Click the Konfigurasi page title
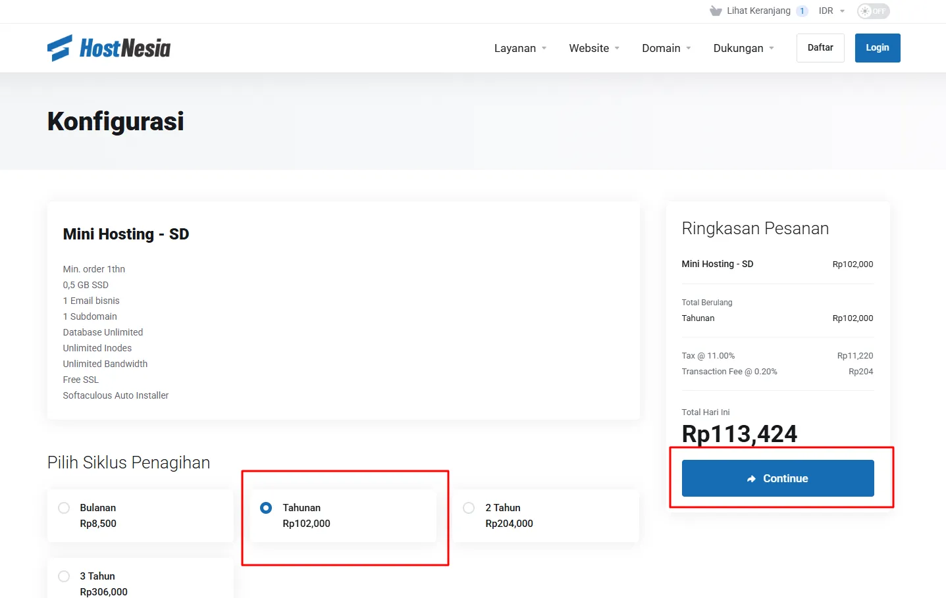946x598 pixels. (116, 122)
